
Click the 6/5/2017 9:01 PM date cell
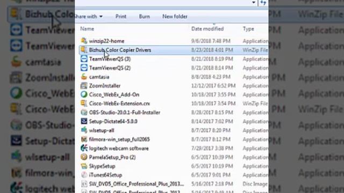[211, 175]
